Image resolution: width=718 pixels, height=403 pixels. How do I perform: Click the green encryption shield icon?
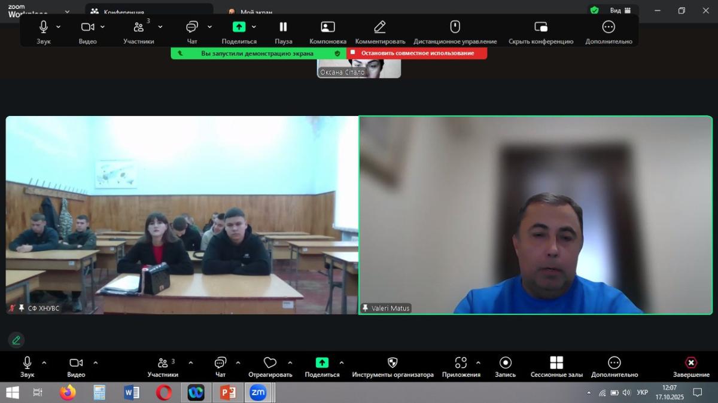point(594,10)
